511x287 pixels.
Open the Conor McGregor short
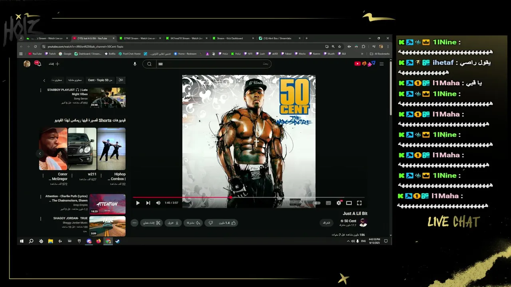[x=53, y=149]
